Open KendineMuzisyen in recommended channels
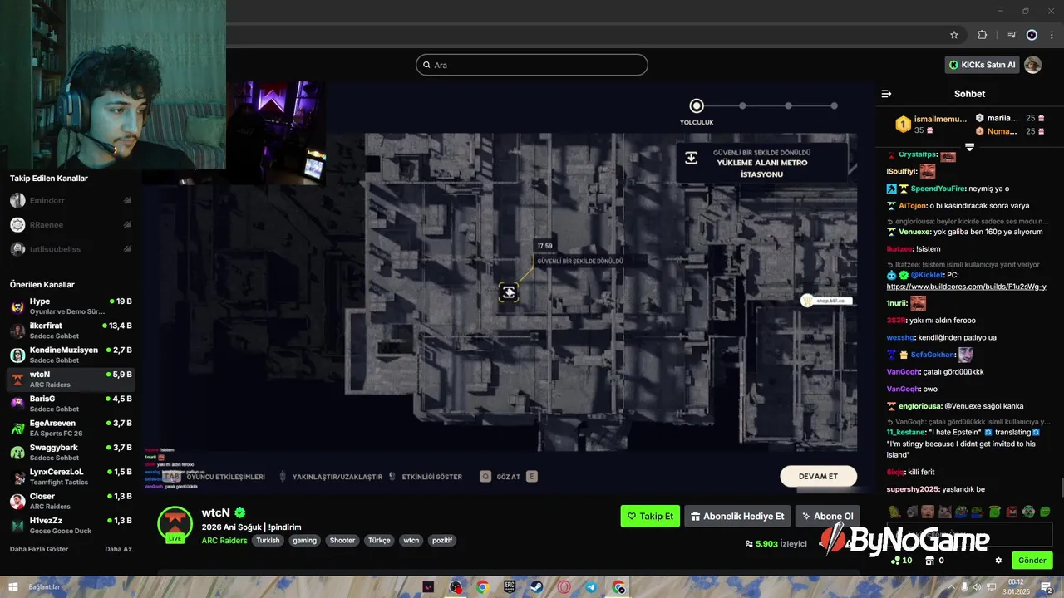 (71, 355)
